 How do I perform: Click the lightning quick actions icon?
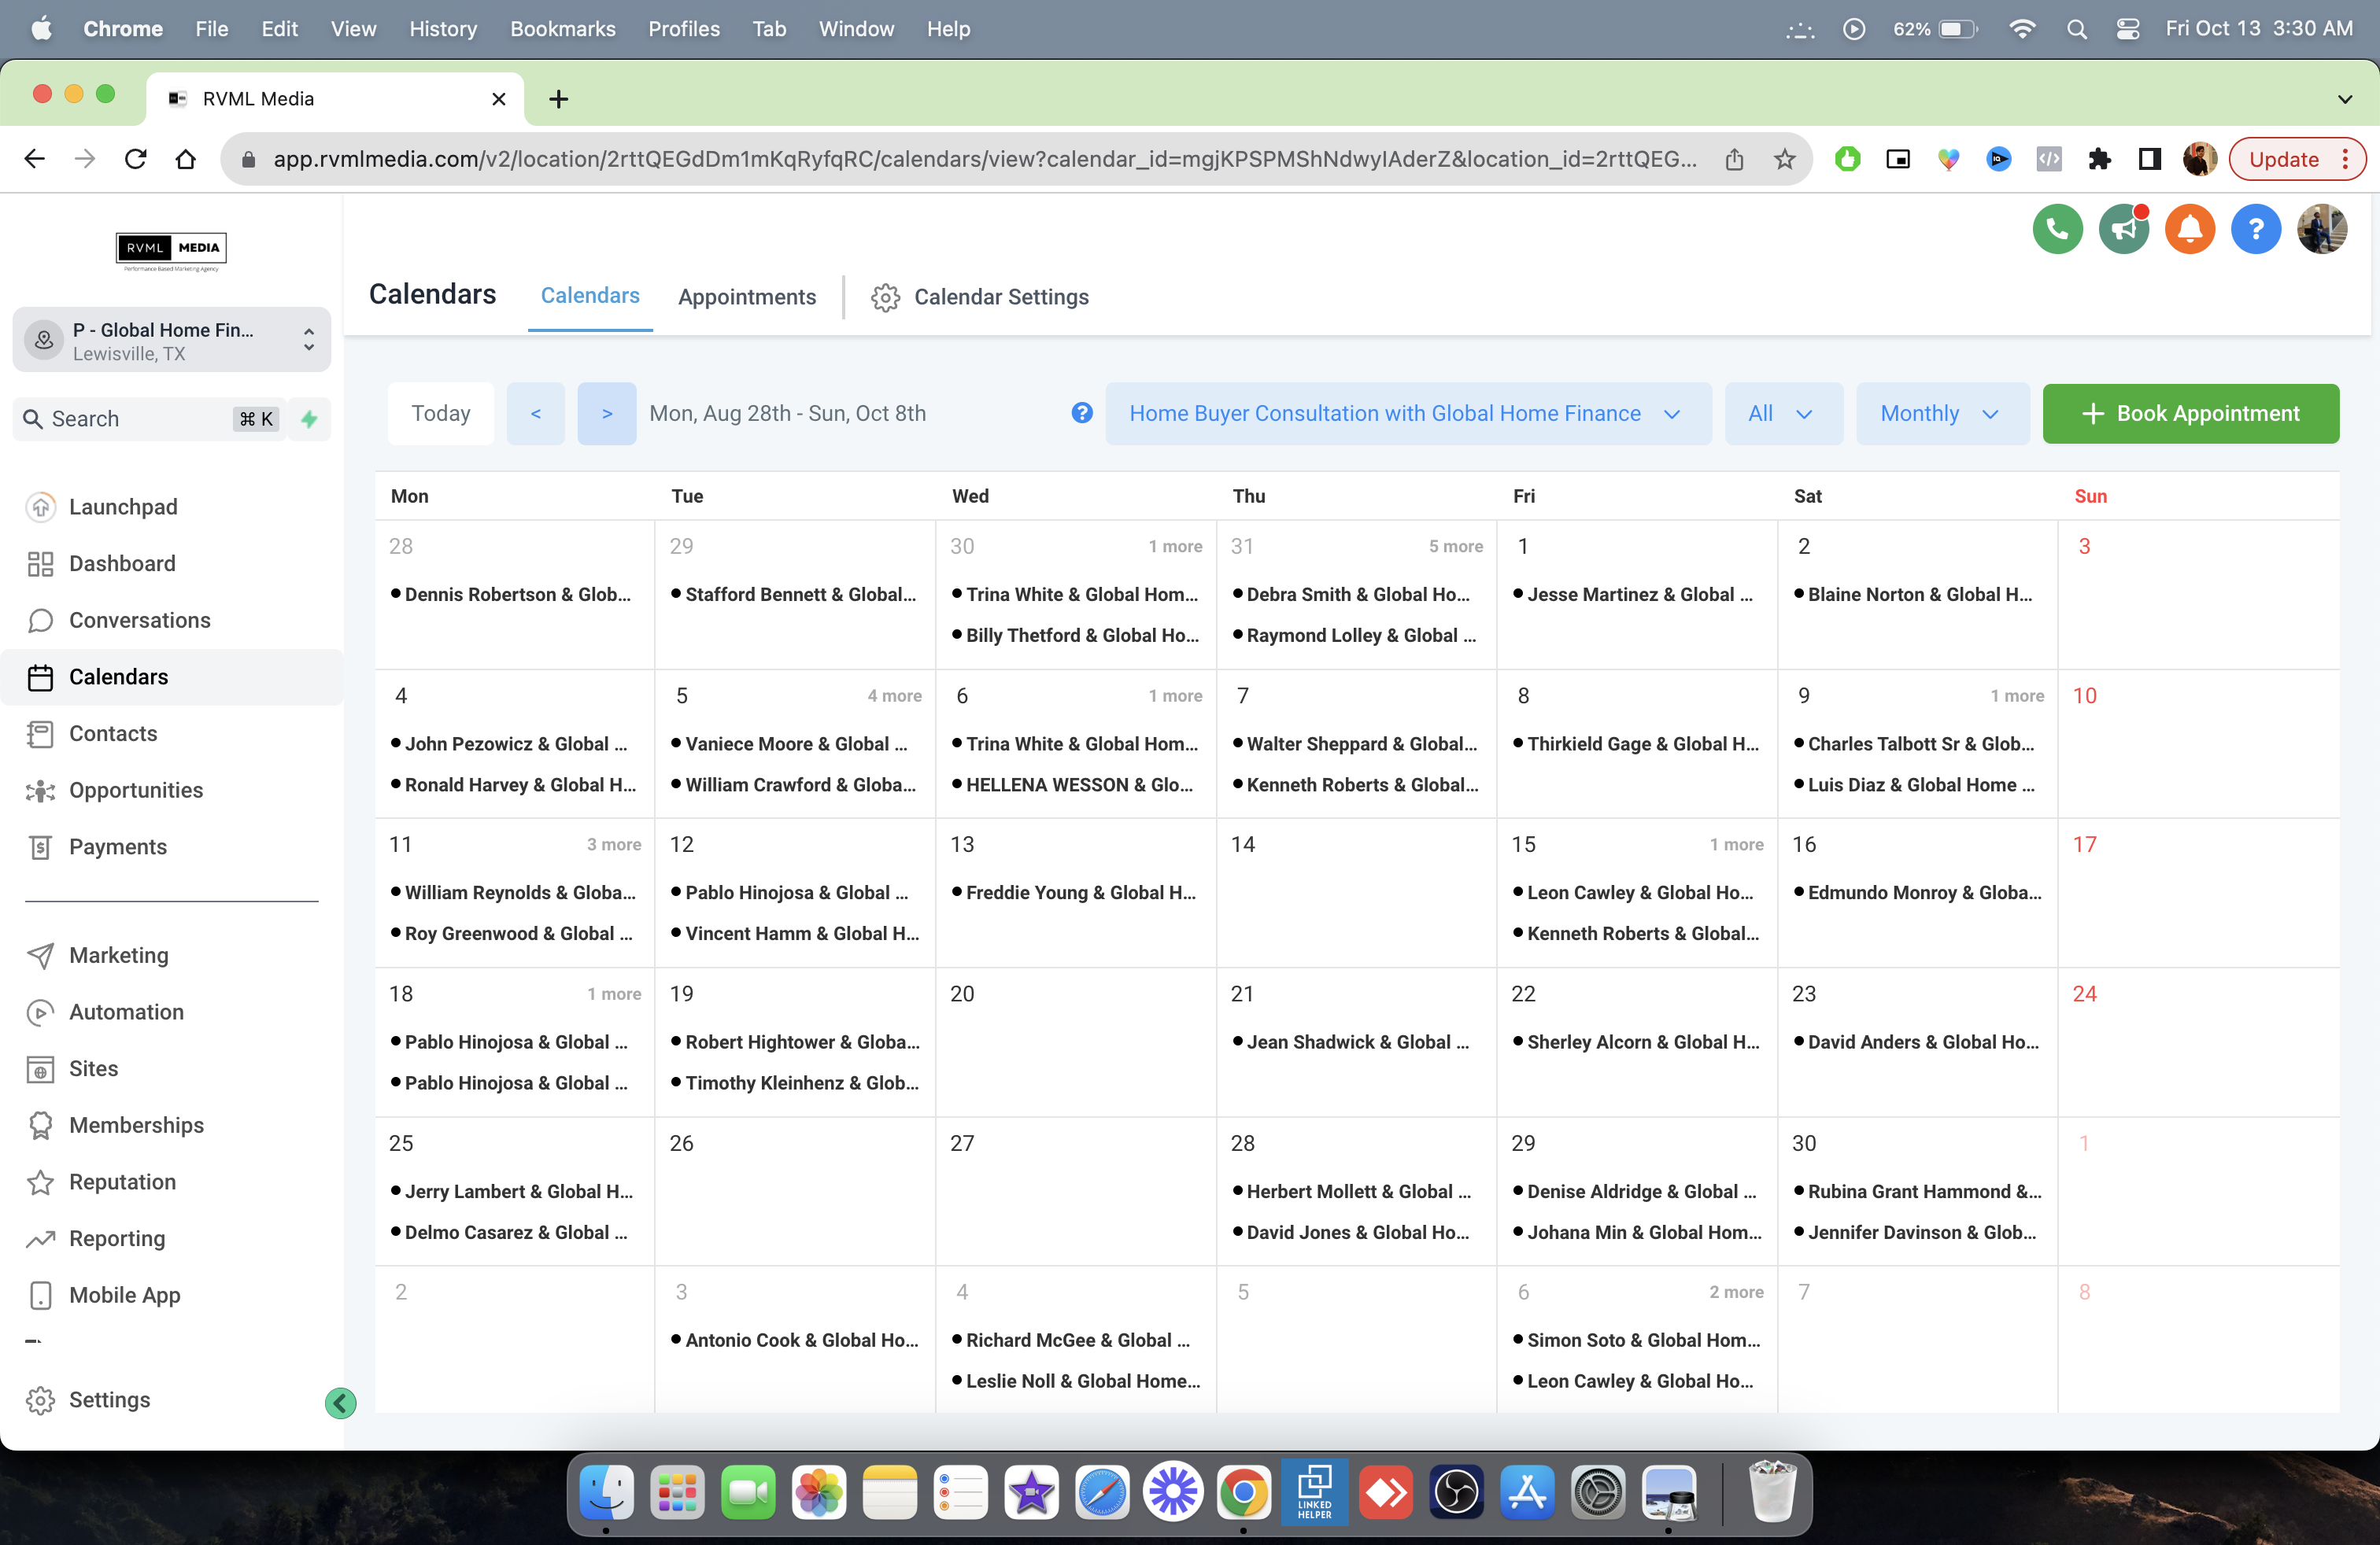(309, 419)
